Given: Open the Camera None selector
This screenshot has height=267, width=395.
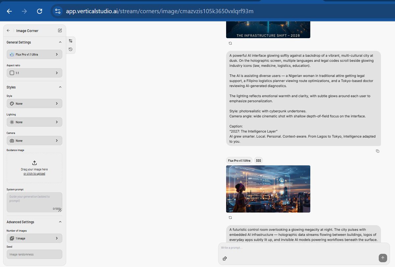Looking at the screenshot, I should click(x=34, y=141).
